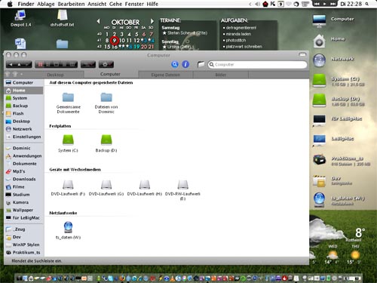The image size is (377, 283).
Task: Open Downloads in the sidebar
Action: coord(23,179)
